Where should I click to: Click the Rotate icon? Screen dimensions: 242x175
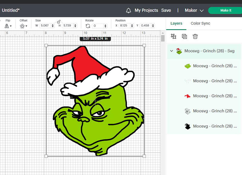(88, 26)
